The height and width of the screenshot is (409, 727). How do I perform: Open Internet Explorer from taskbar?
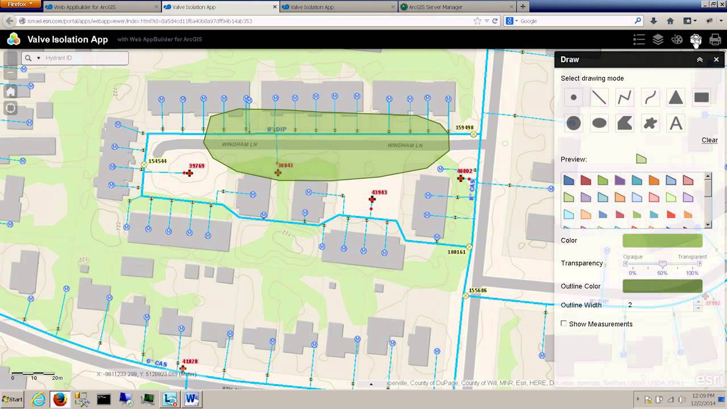[39, 399]
